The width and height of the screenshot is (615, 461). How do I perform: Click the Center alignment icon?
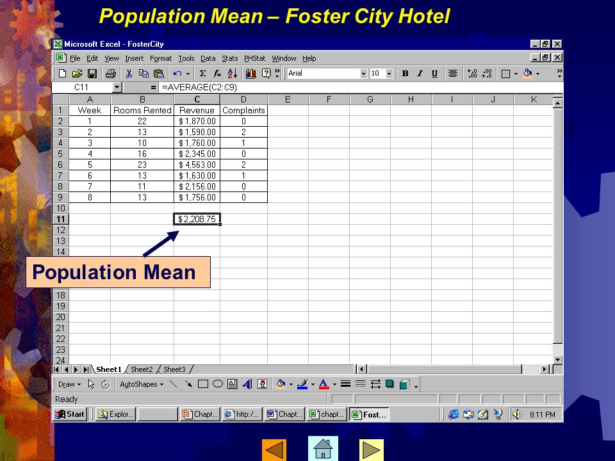pyautogui.click(x=453, y=73)
